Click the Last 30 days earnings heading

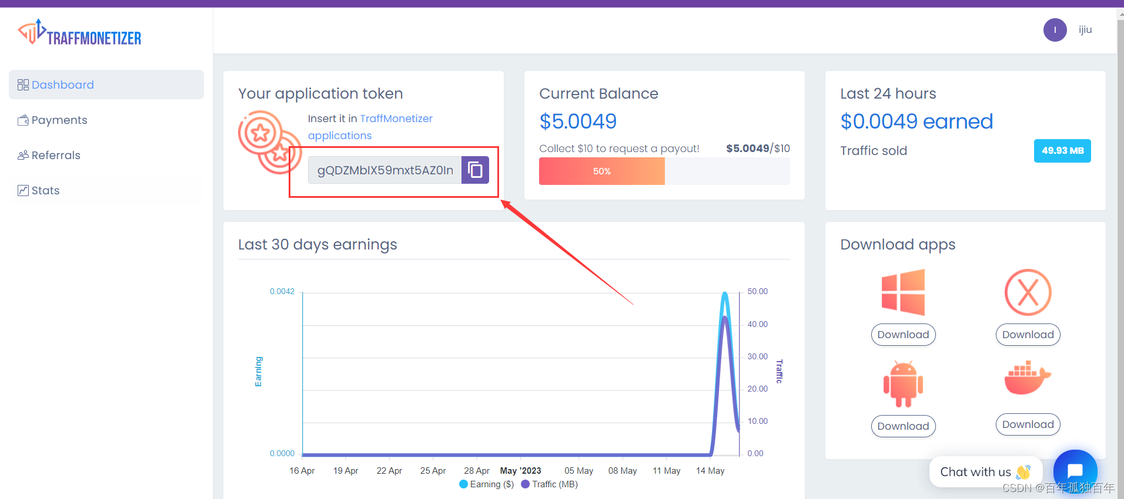317,245
